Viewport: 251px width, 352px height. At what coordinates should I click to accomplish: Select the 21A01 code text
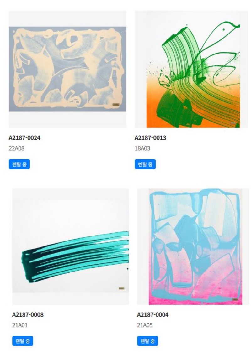tap(20, 325)
